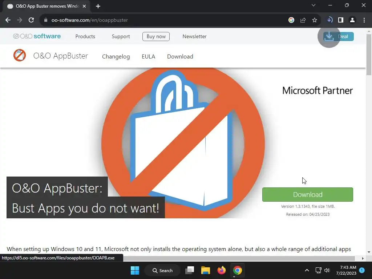Toggle the Chrome side panel
372x279 pixels.
coord(341,20)
